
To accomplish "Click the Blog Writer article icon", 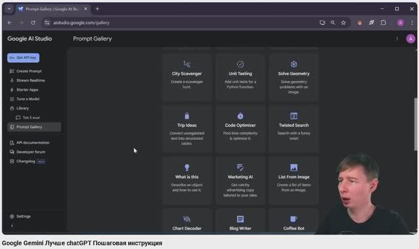I will (x=240, y=219).
